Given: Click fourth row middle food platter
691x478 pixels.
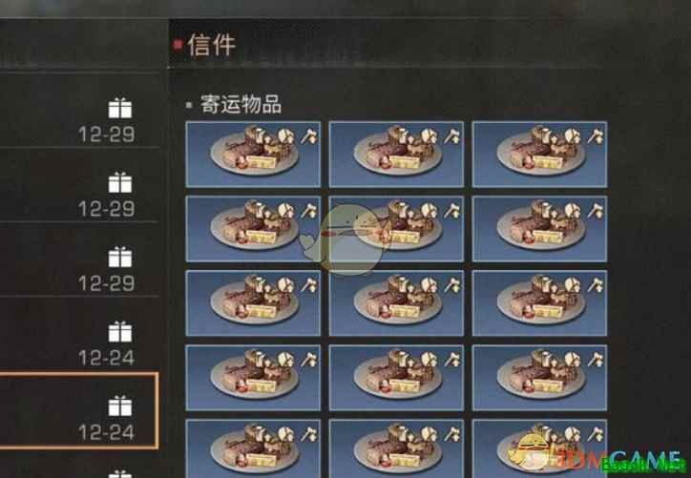Looking at the screenshot, I should click(x=396, y=378).
